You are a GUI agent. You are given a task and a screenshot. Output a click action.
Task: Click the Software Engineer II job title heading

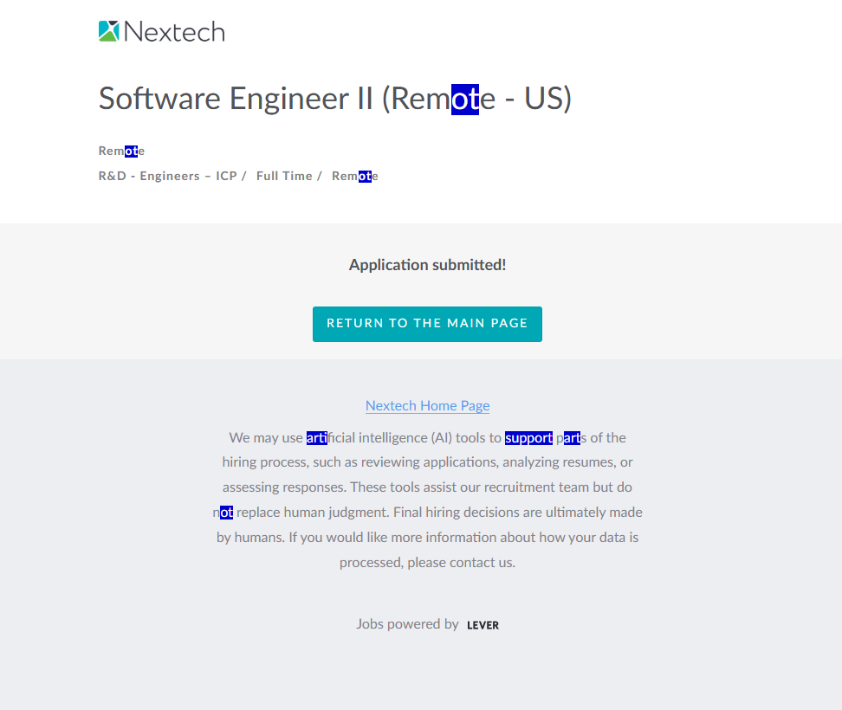coord(334,99)
